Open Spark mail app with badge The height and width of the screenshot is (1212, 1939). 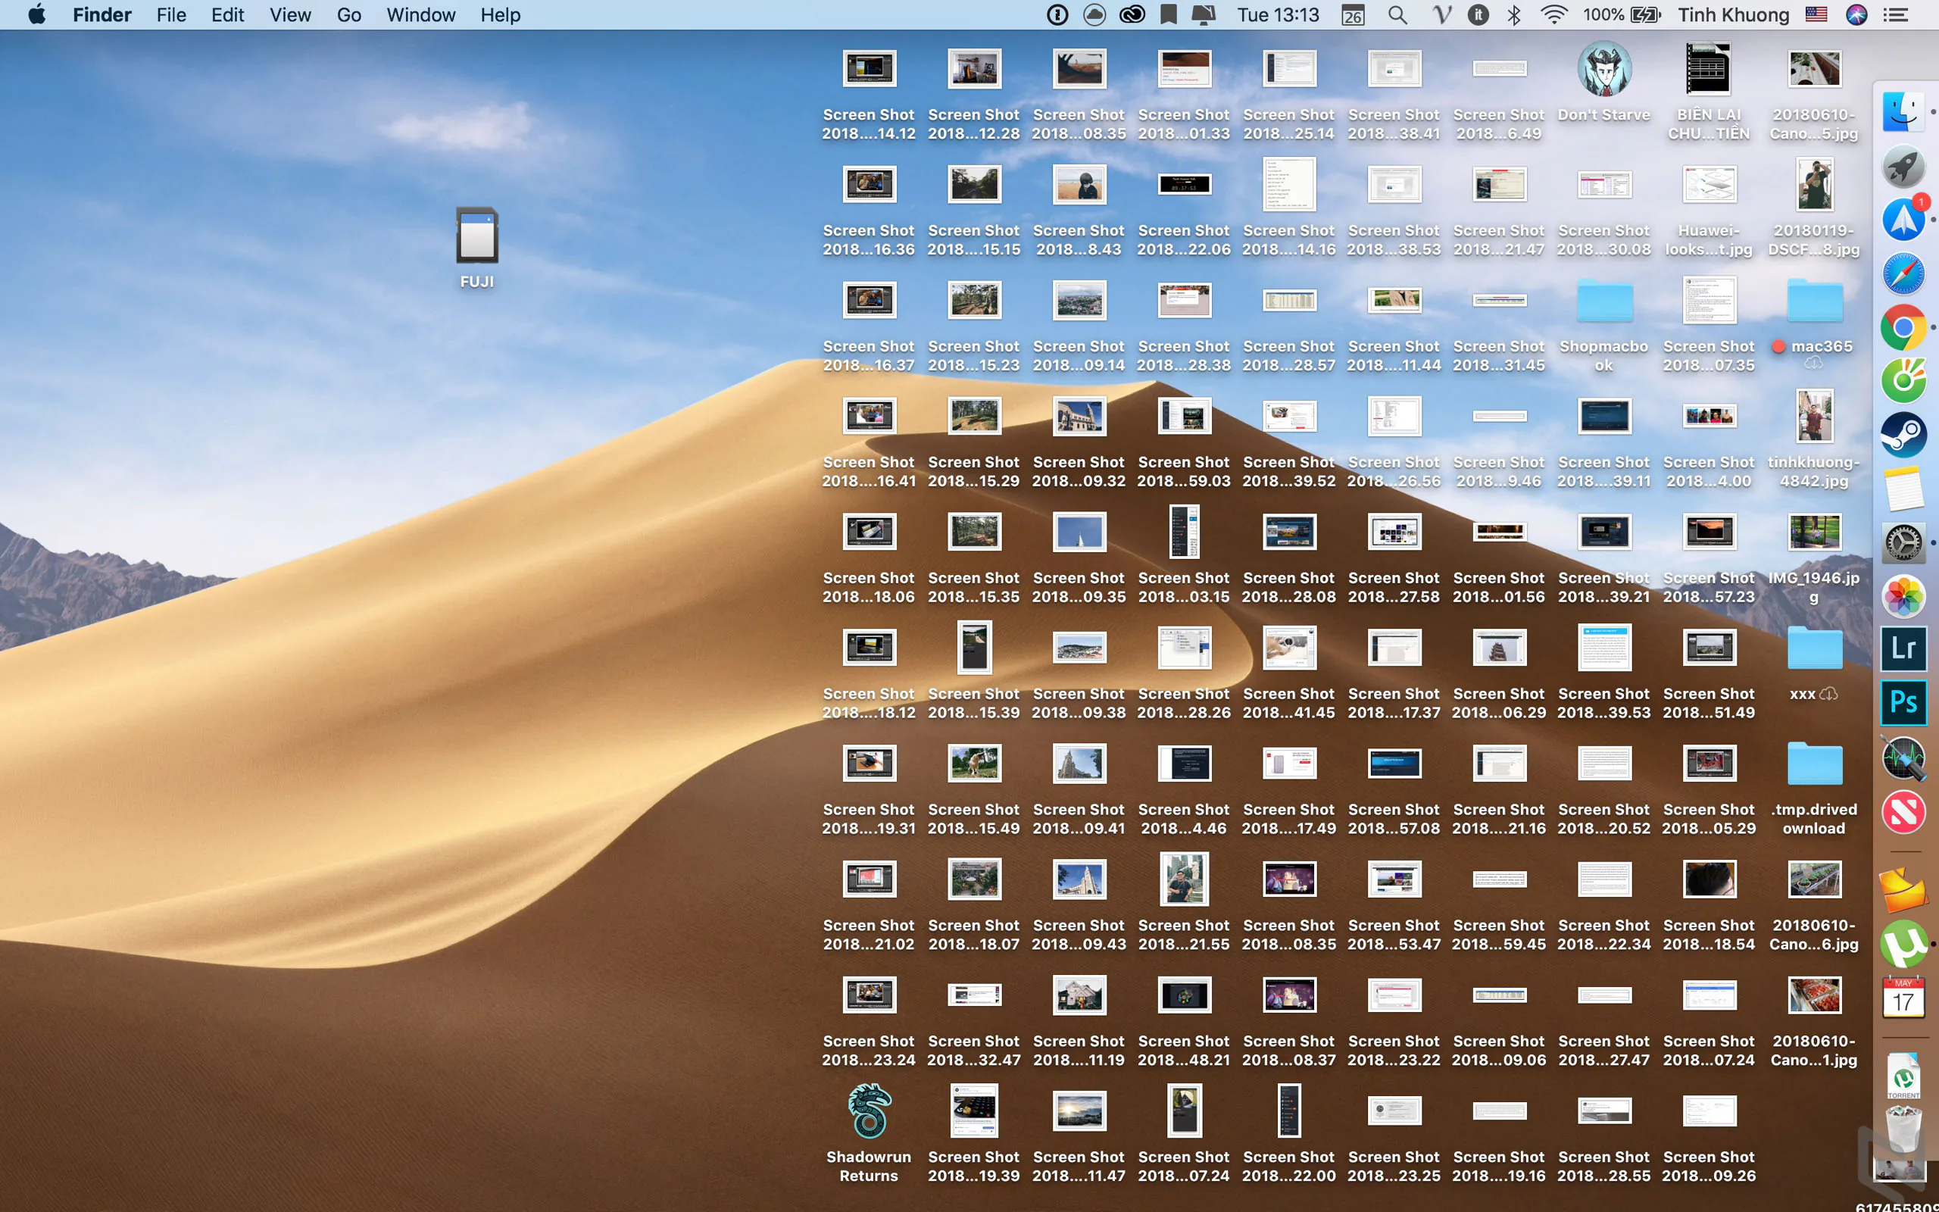tap(1903, 219)
